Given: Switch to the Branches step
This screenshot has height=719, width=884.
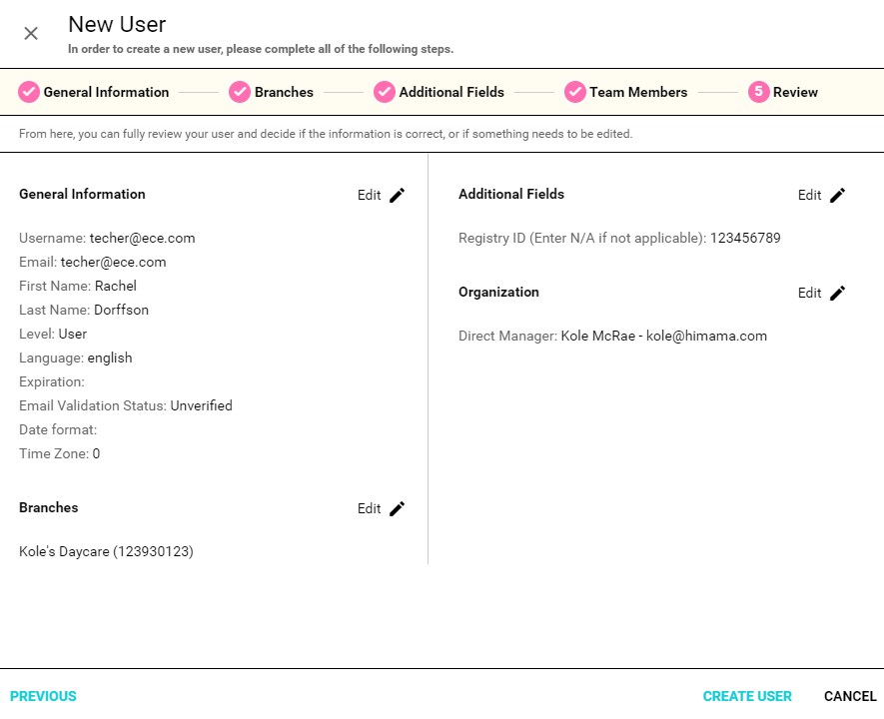Looking at the screenshot, I should 283,91.
